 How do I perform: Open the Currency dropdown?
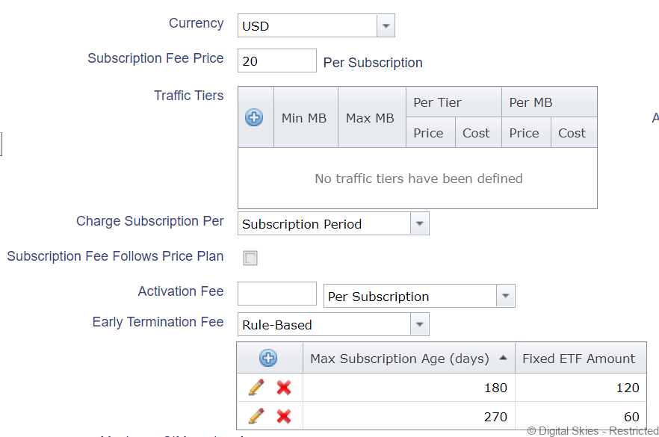(x=386, y=26)
